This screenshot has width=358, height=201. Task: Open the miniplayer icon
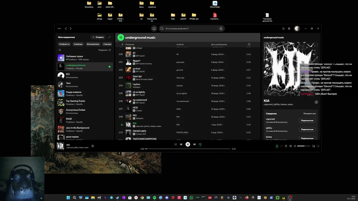[314, 146]
